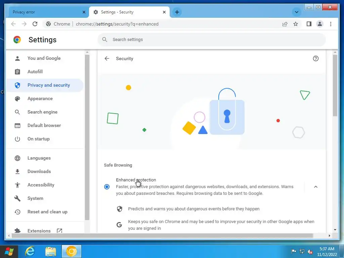Open Extensions page link

45,231
